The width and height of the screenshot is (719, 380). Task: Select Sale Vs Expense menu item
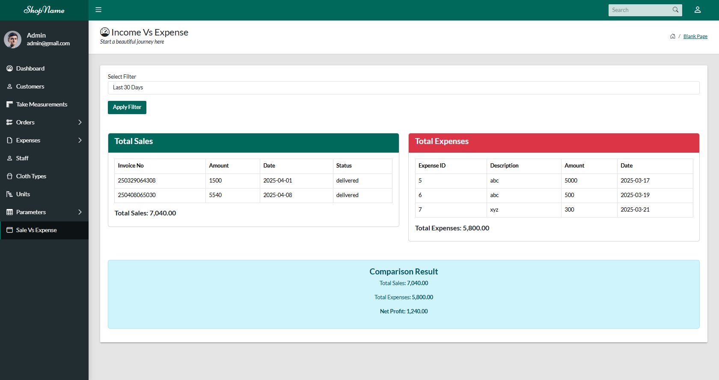tap(36, 230)
